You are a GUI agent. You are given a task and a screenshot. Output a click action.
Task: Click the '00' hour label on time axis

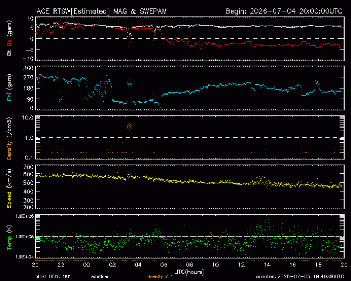(x=86, y=265)
